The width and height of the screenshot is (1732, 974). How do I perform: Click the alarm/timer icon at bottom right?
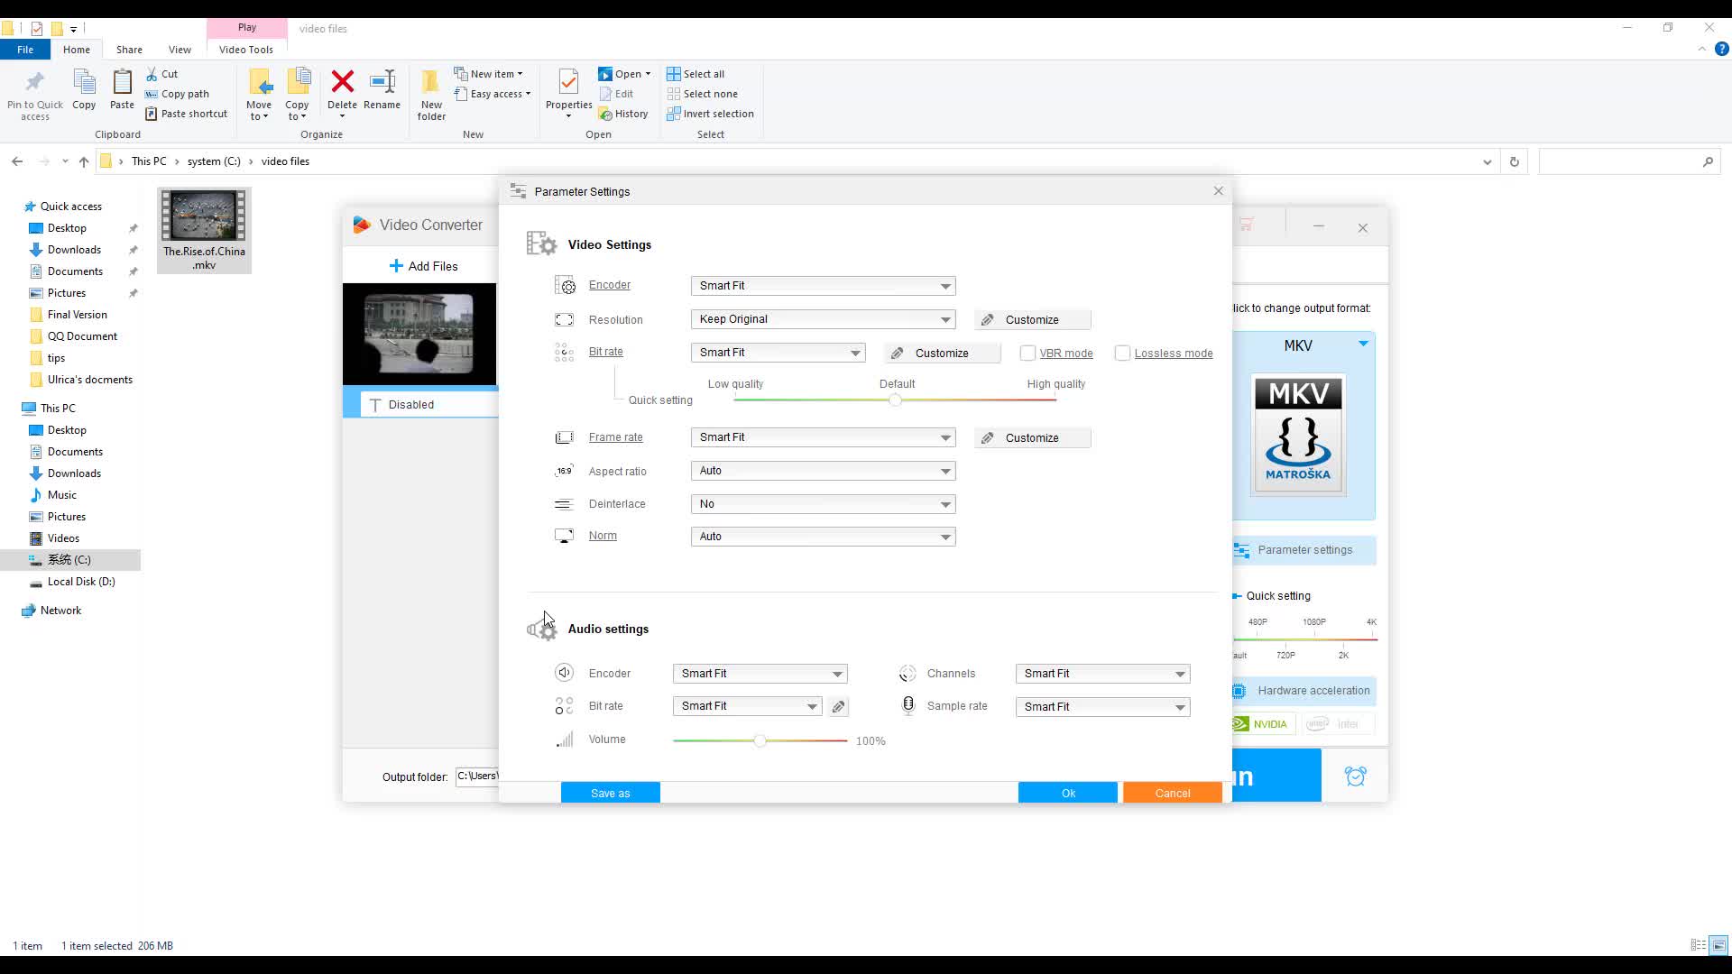tap(1355, 774)
